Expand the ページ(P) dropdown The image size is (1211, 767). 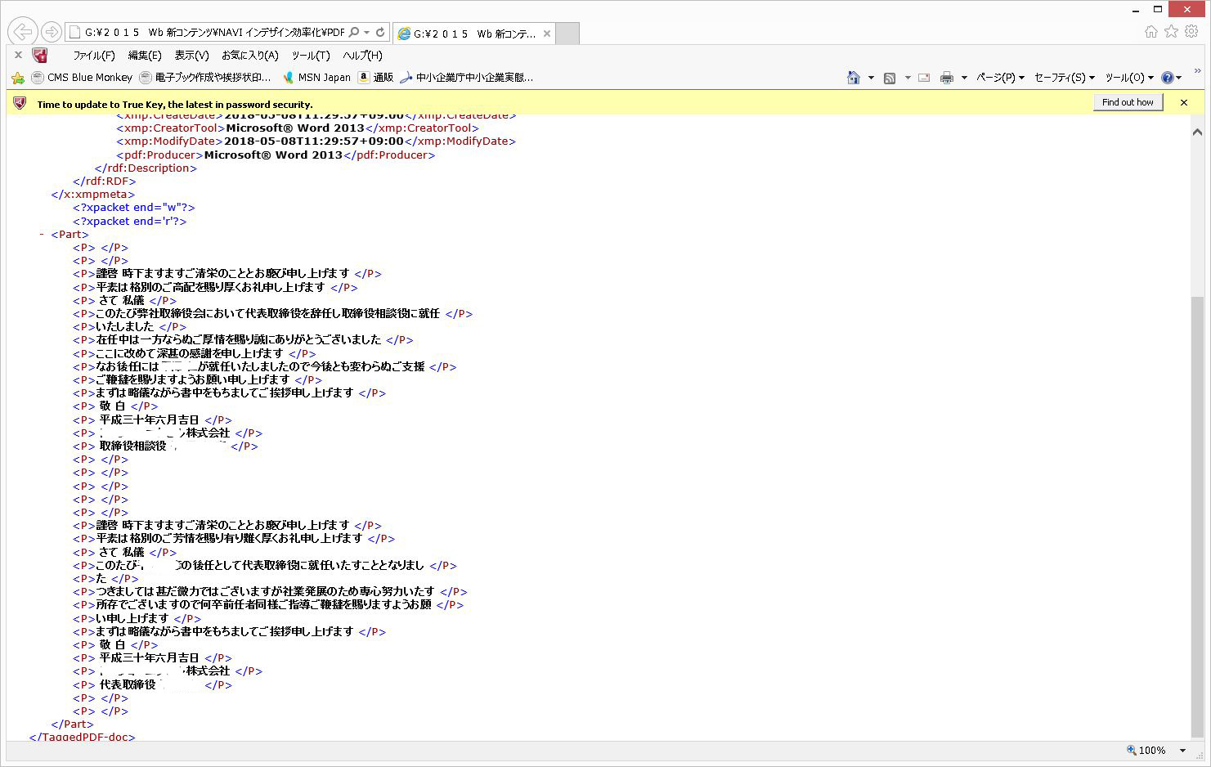point(1000,78)
